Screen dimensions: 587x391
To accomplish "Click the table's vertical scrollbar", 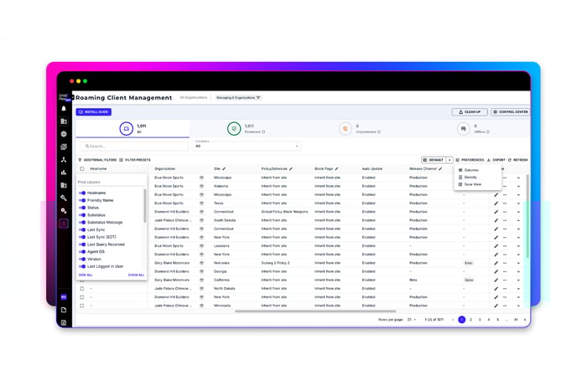I will tap(527, 216).
